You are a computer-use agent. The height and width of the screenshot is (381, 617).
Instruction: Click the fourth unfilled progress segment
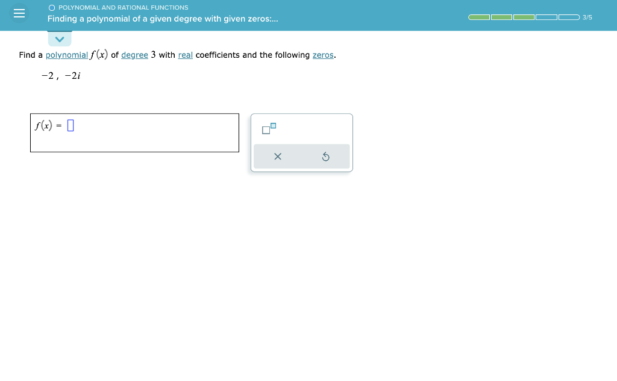[545, 17]
